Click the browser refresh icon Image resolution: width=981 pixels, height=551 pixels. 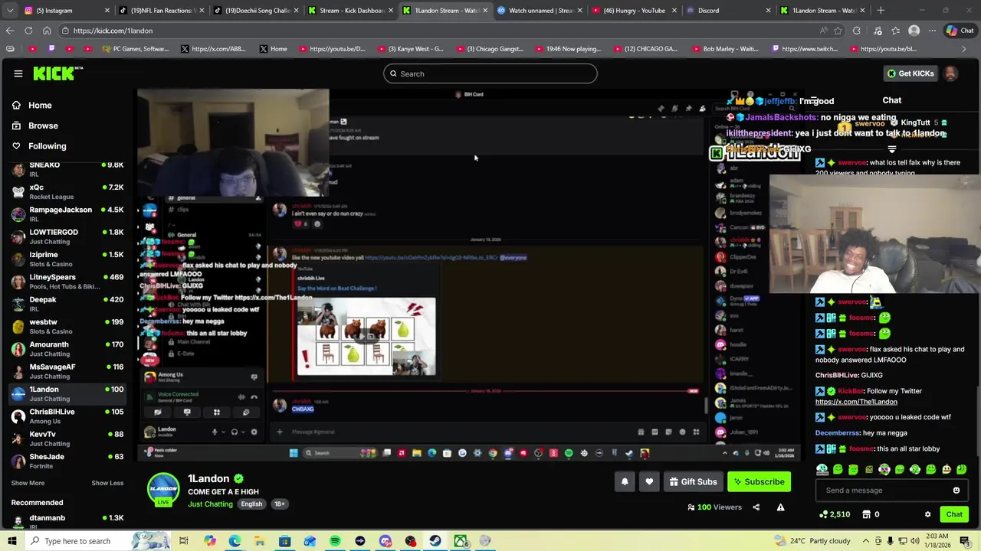tap(28, 31)
